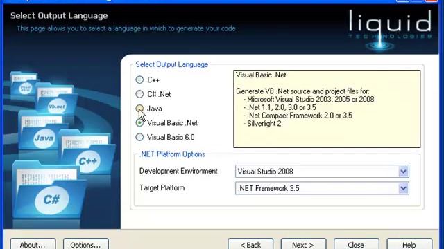Click the .NET Framework 3.5 combo box field
Image resolution: width=444 pixels, height=249 pixels.
[322, 188]
